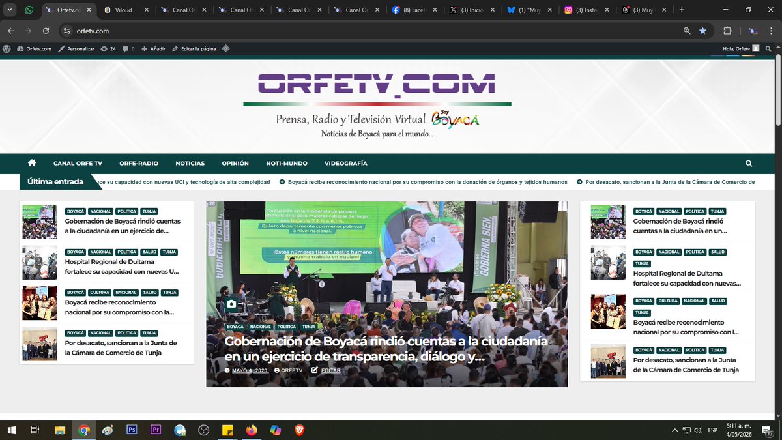Go back with the browser back arrow

tap(10, 31)
